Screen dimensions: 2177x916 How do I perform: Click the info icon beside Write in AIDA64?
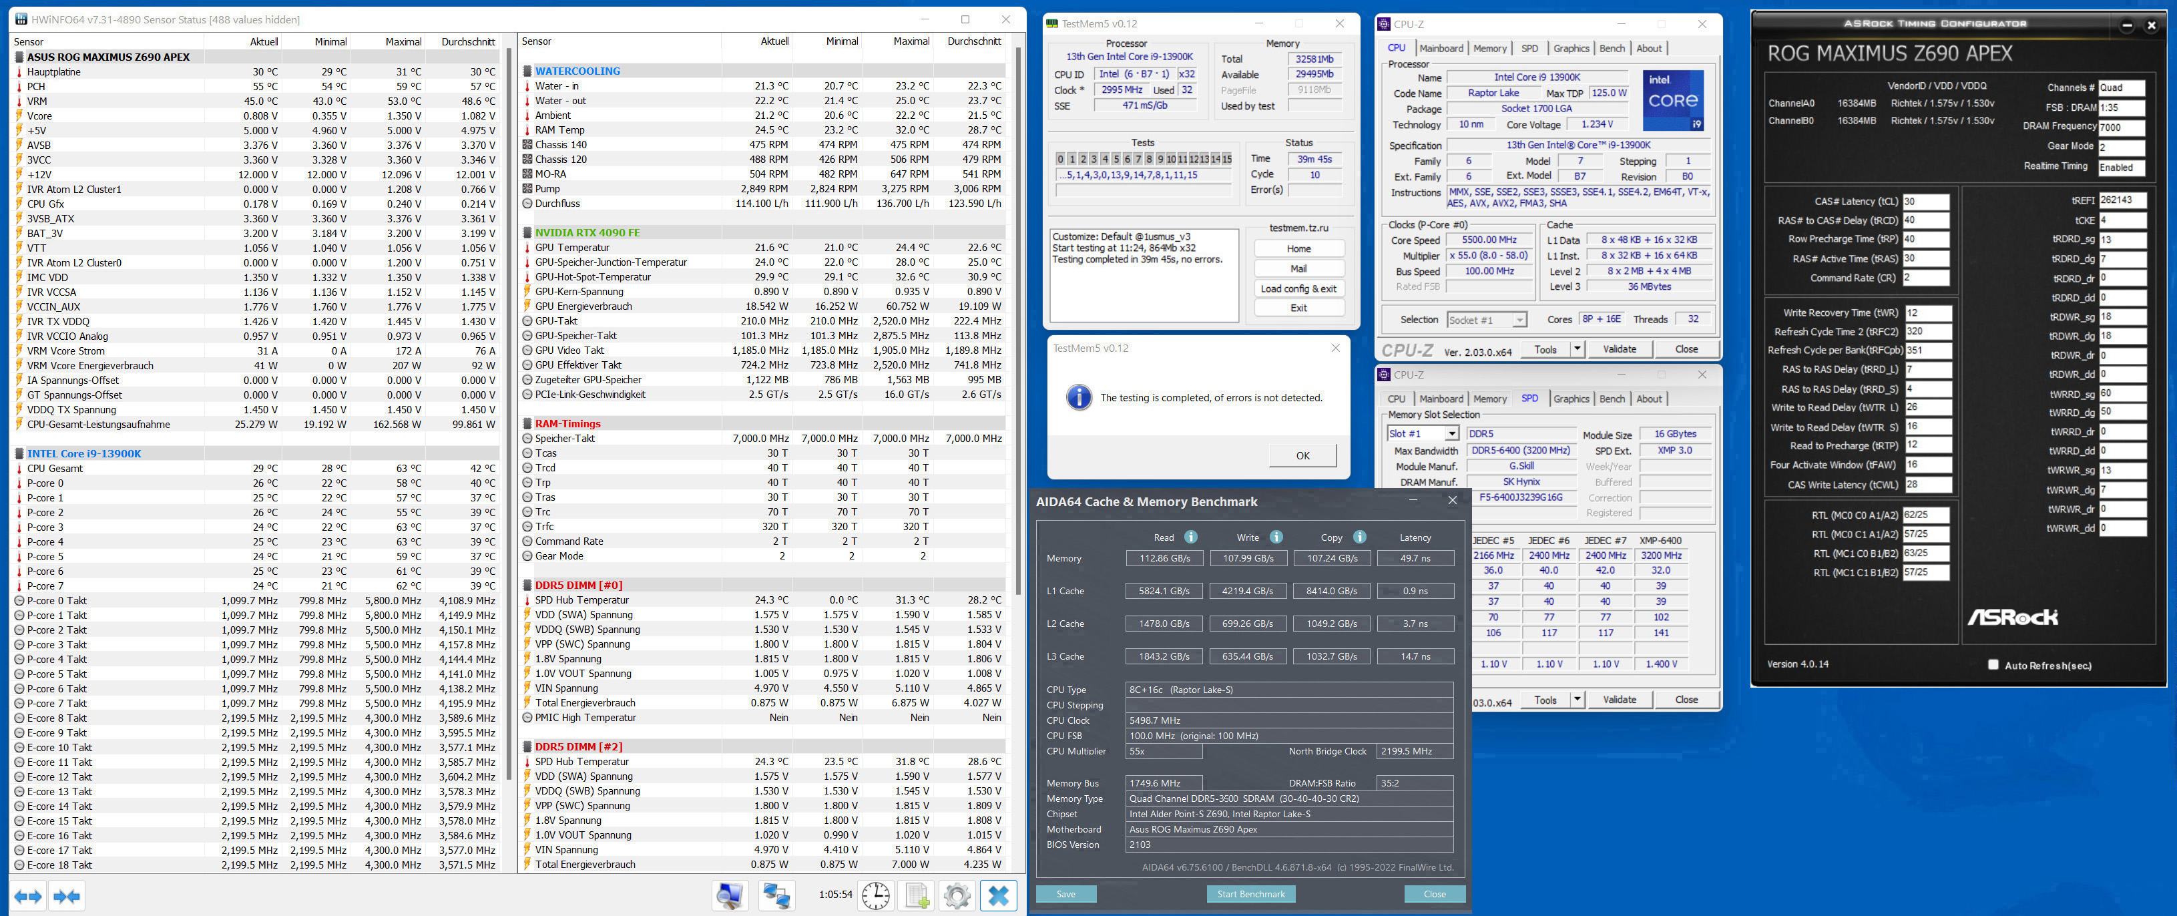(1276, 537)
